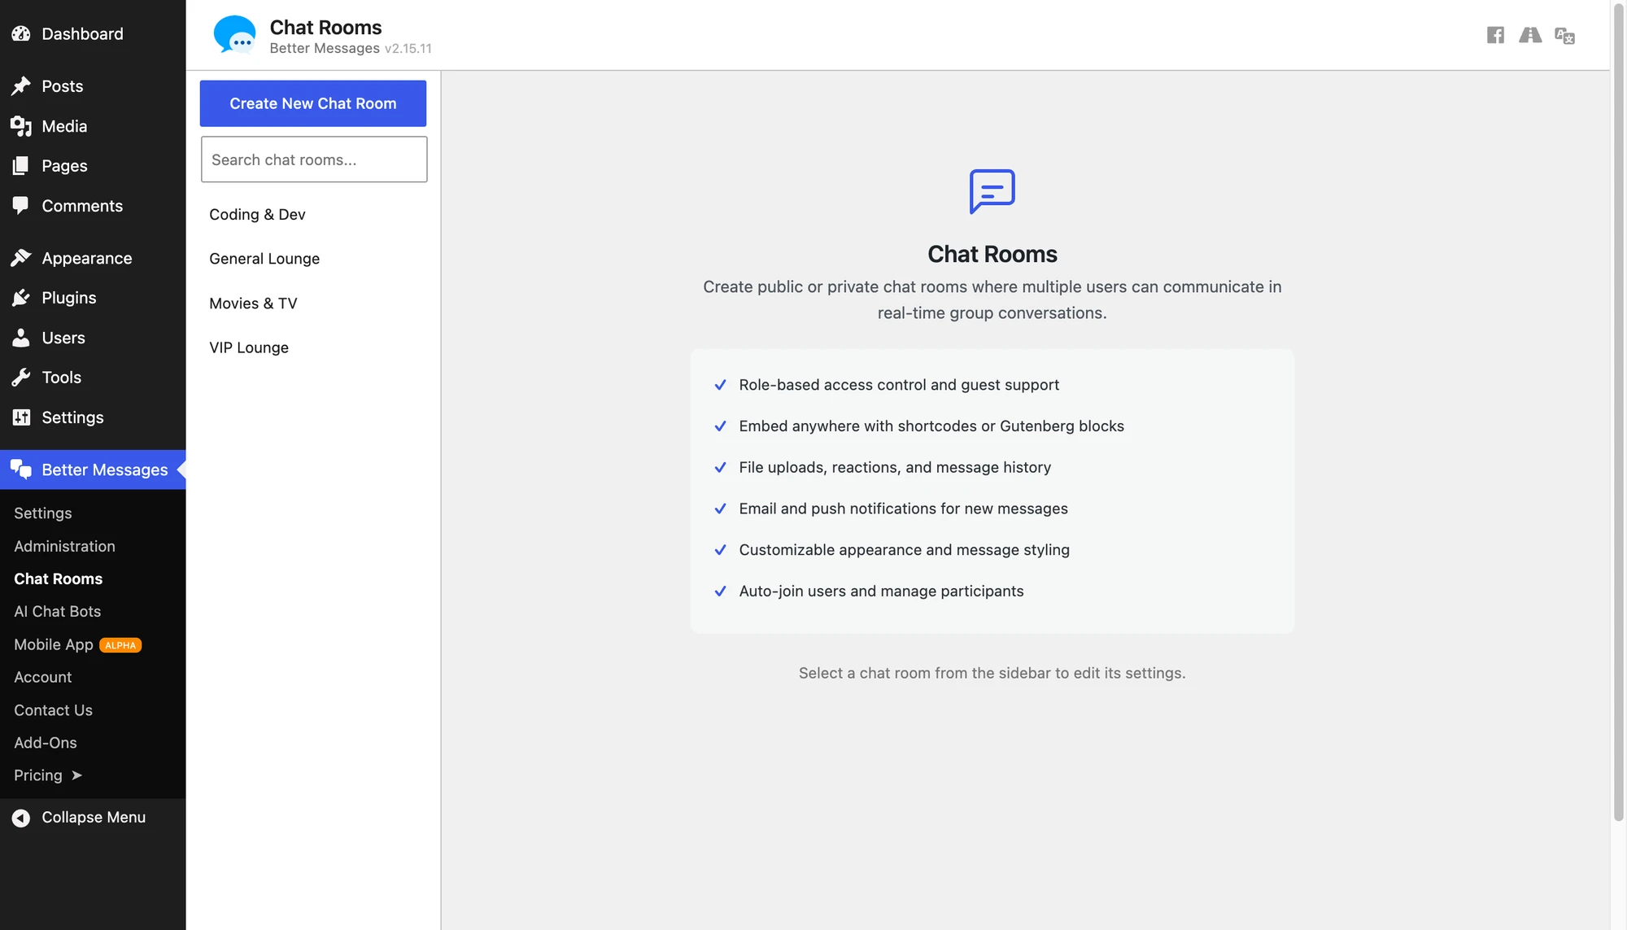The image size is (1627, 930).
Task: Click the Comments bubble icon
Action: (21, 206)
